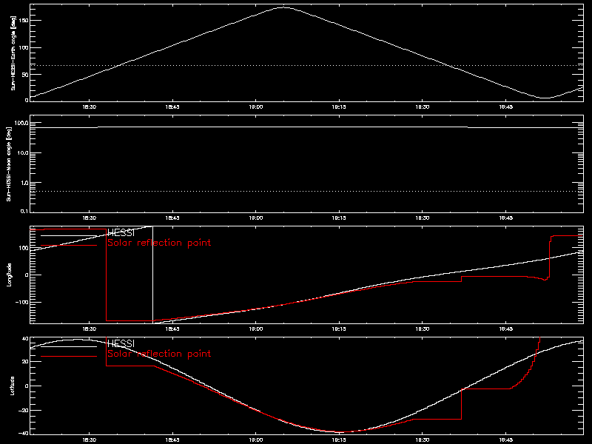Click the 50 tick on Earth angle axis
Image resolution: width=592 pixels, height=444 pixels.
coord(25,75)
